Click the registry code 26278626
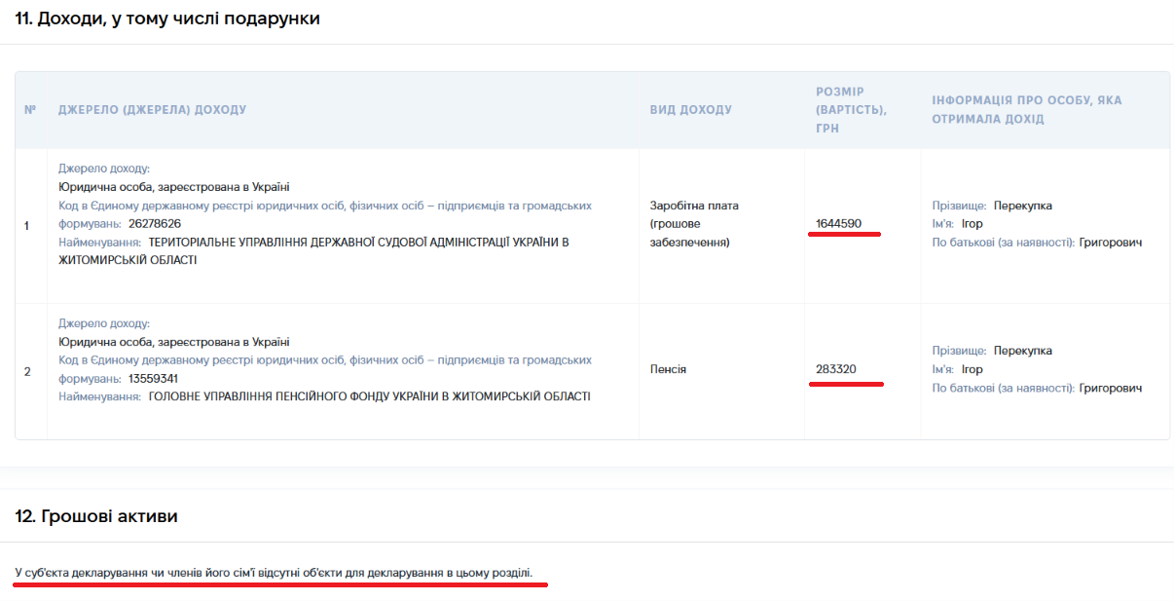 pos(155,224)
